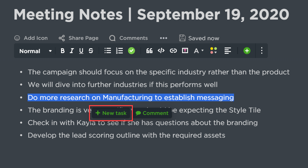308x168 pixels.
Task: Insert inline code formatting
Action: point(161,51)
